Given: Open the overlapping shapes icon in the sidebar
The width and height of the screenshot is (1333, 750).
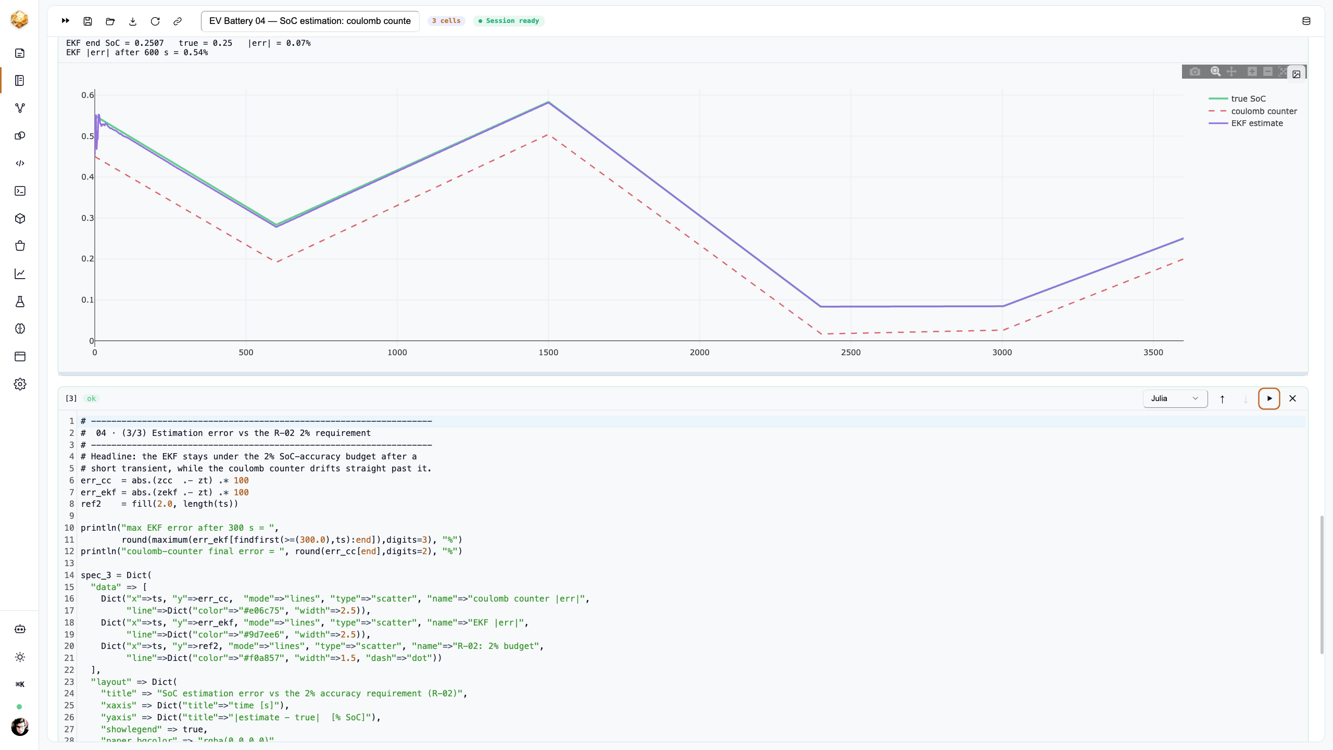Looking at the screenshot, I should click(x=20, y=136).
